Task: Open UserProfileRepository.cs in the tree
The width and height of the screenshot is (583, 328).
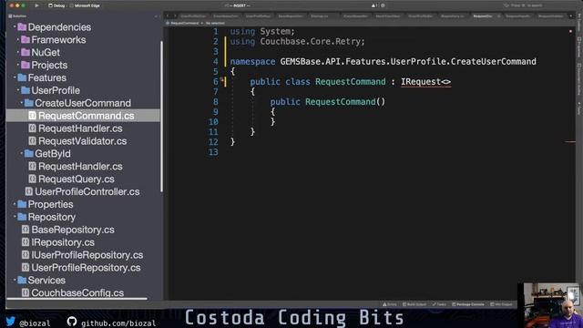Action: pos(86,267)
